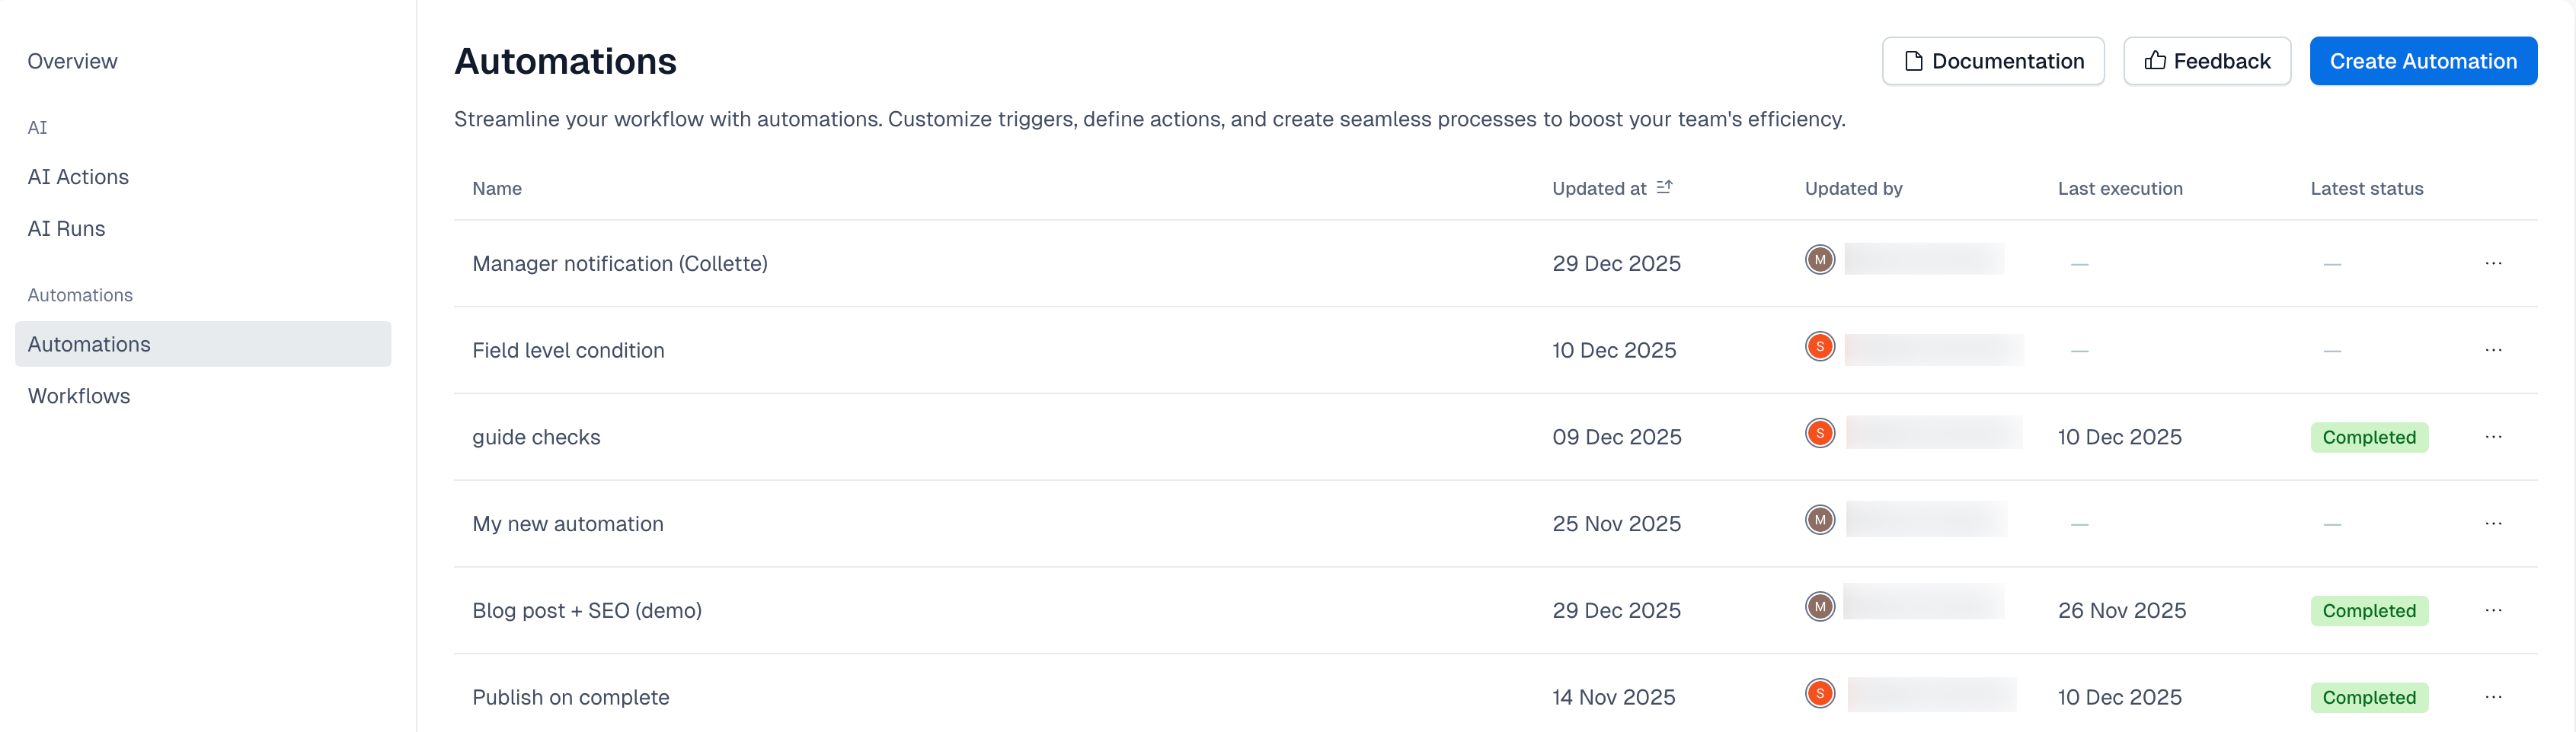The height and width of the screenshot is (732, 2576).
Task: Create a new automation
Action: point(2423,61)
